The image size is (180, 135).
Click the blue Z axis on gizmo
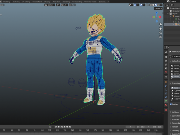157,13
